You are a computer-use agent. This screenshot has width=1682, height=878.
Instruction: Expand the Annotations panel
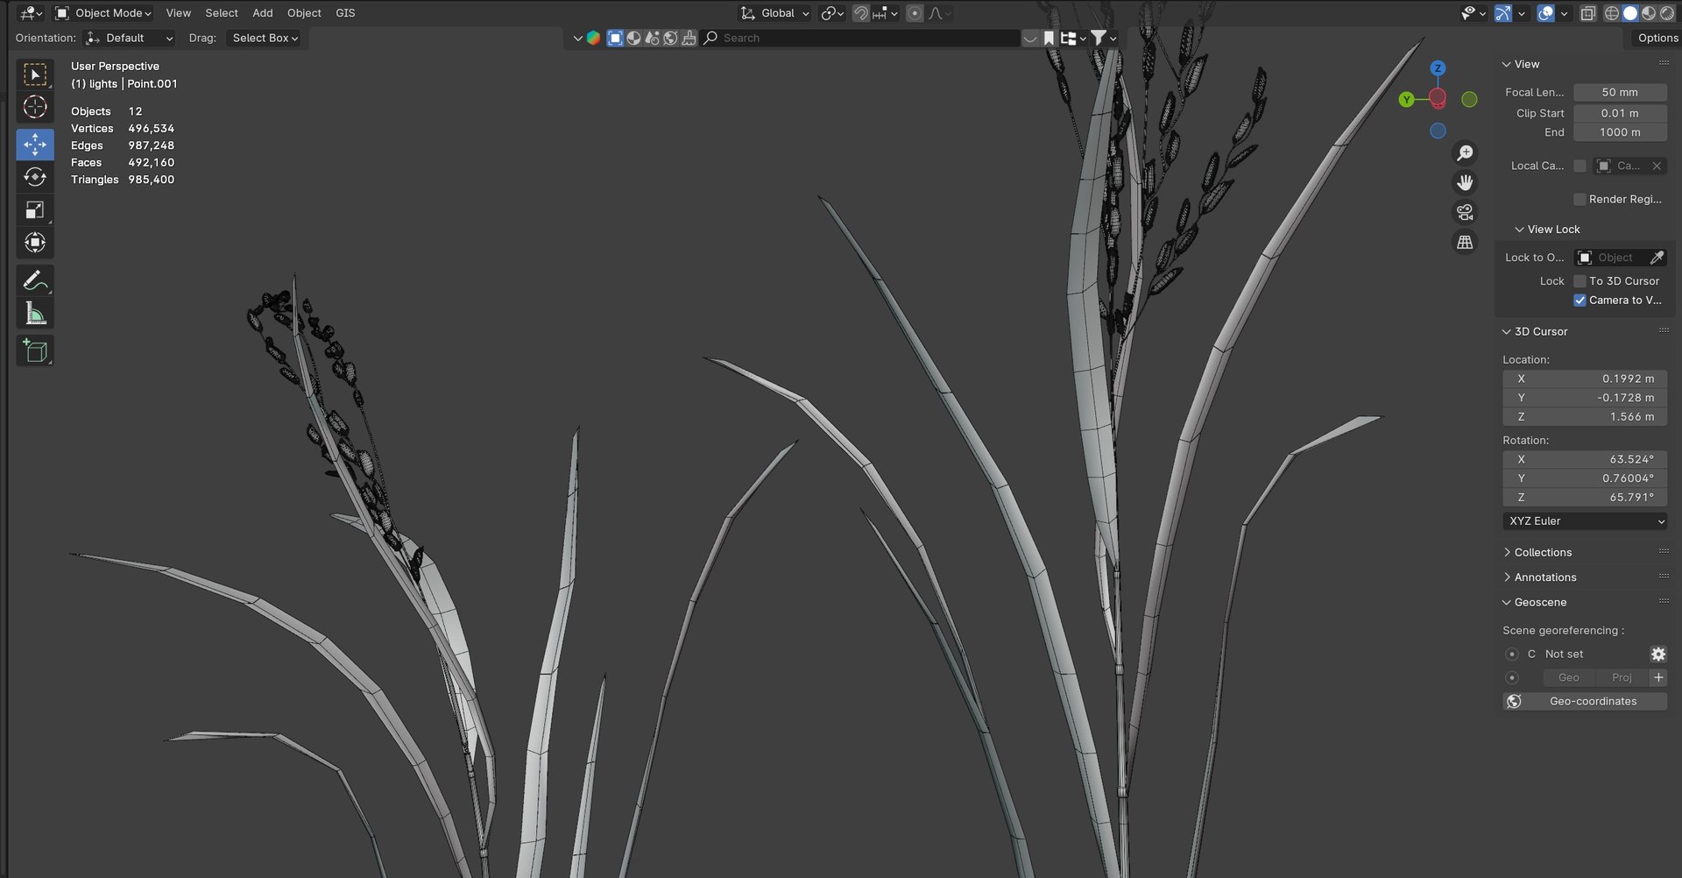point(1544,577)
